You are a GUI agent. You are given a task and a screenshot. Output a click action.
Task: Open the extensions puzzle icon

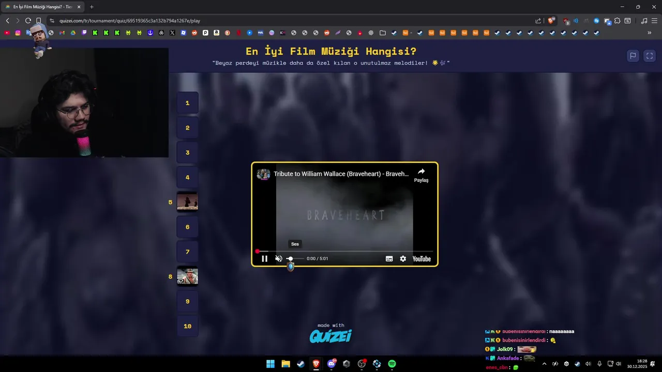(x=617, y=21)
